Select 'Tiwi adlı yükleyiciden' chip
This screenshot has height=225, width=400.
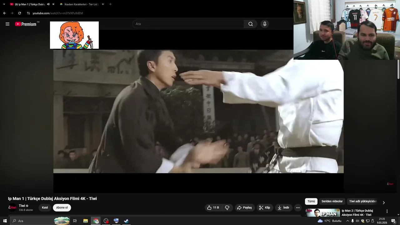tap(363, 202)
